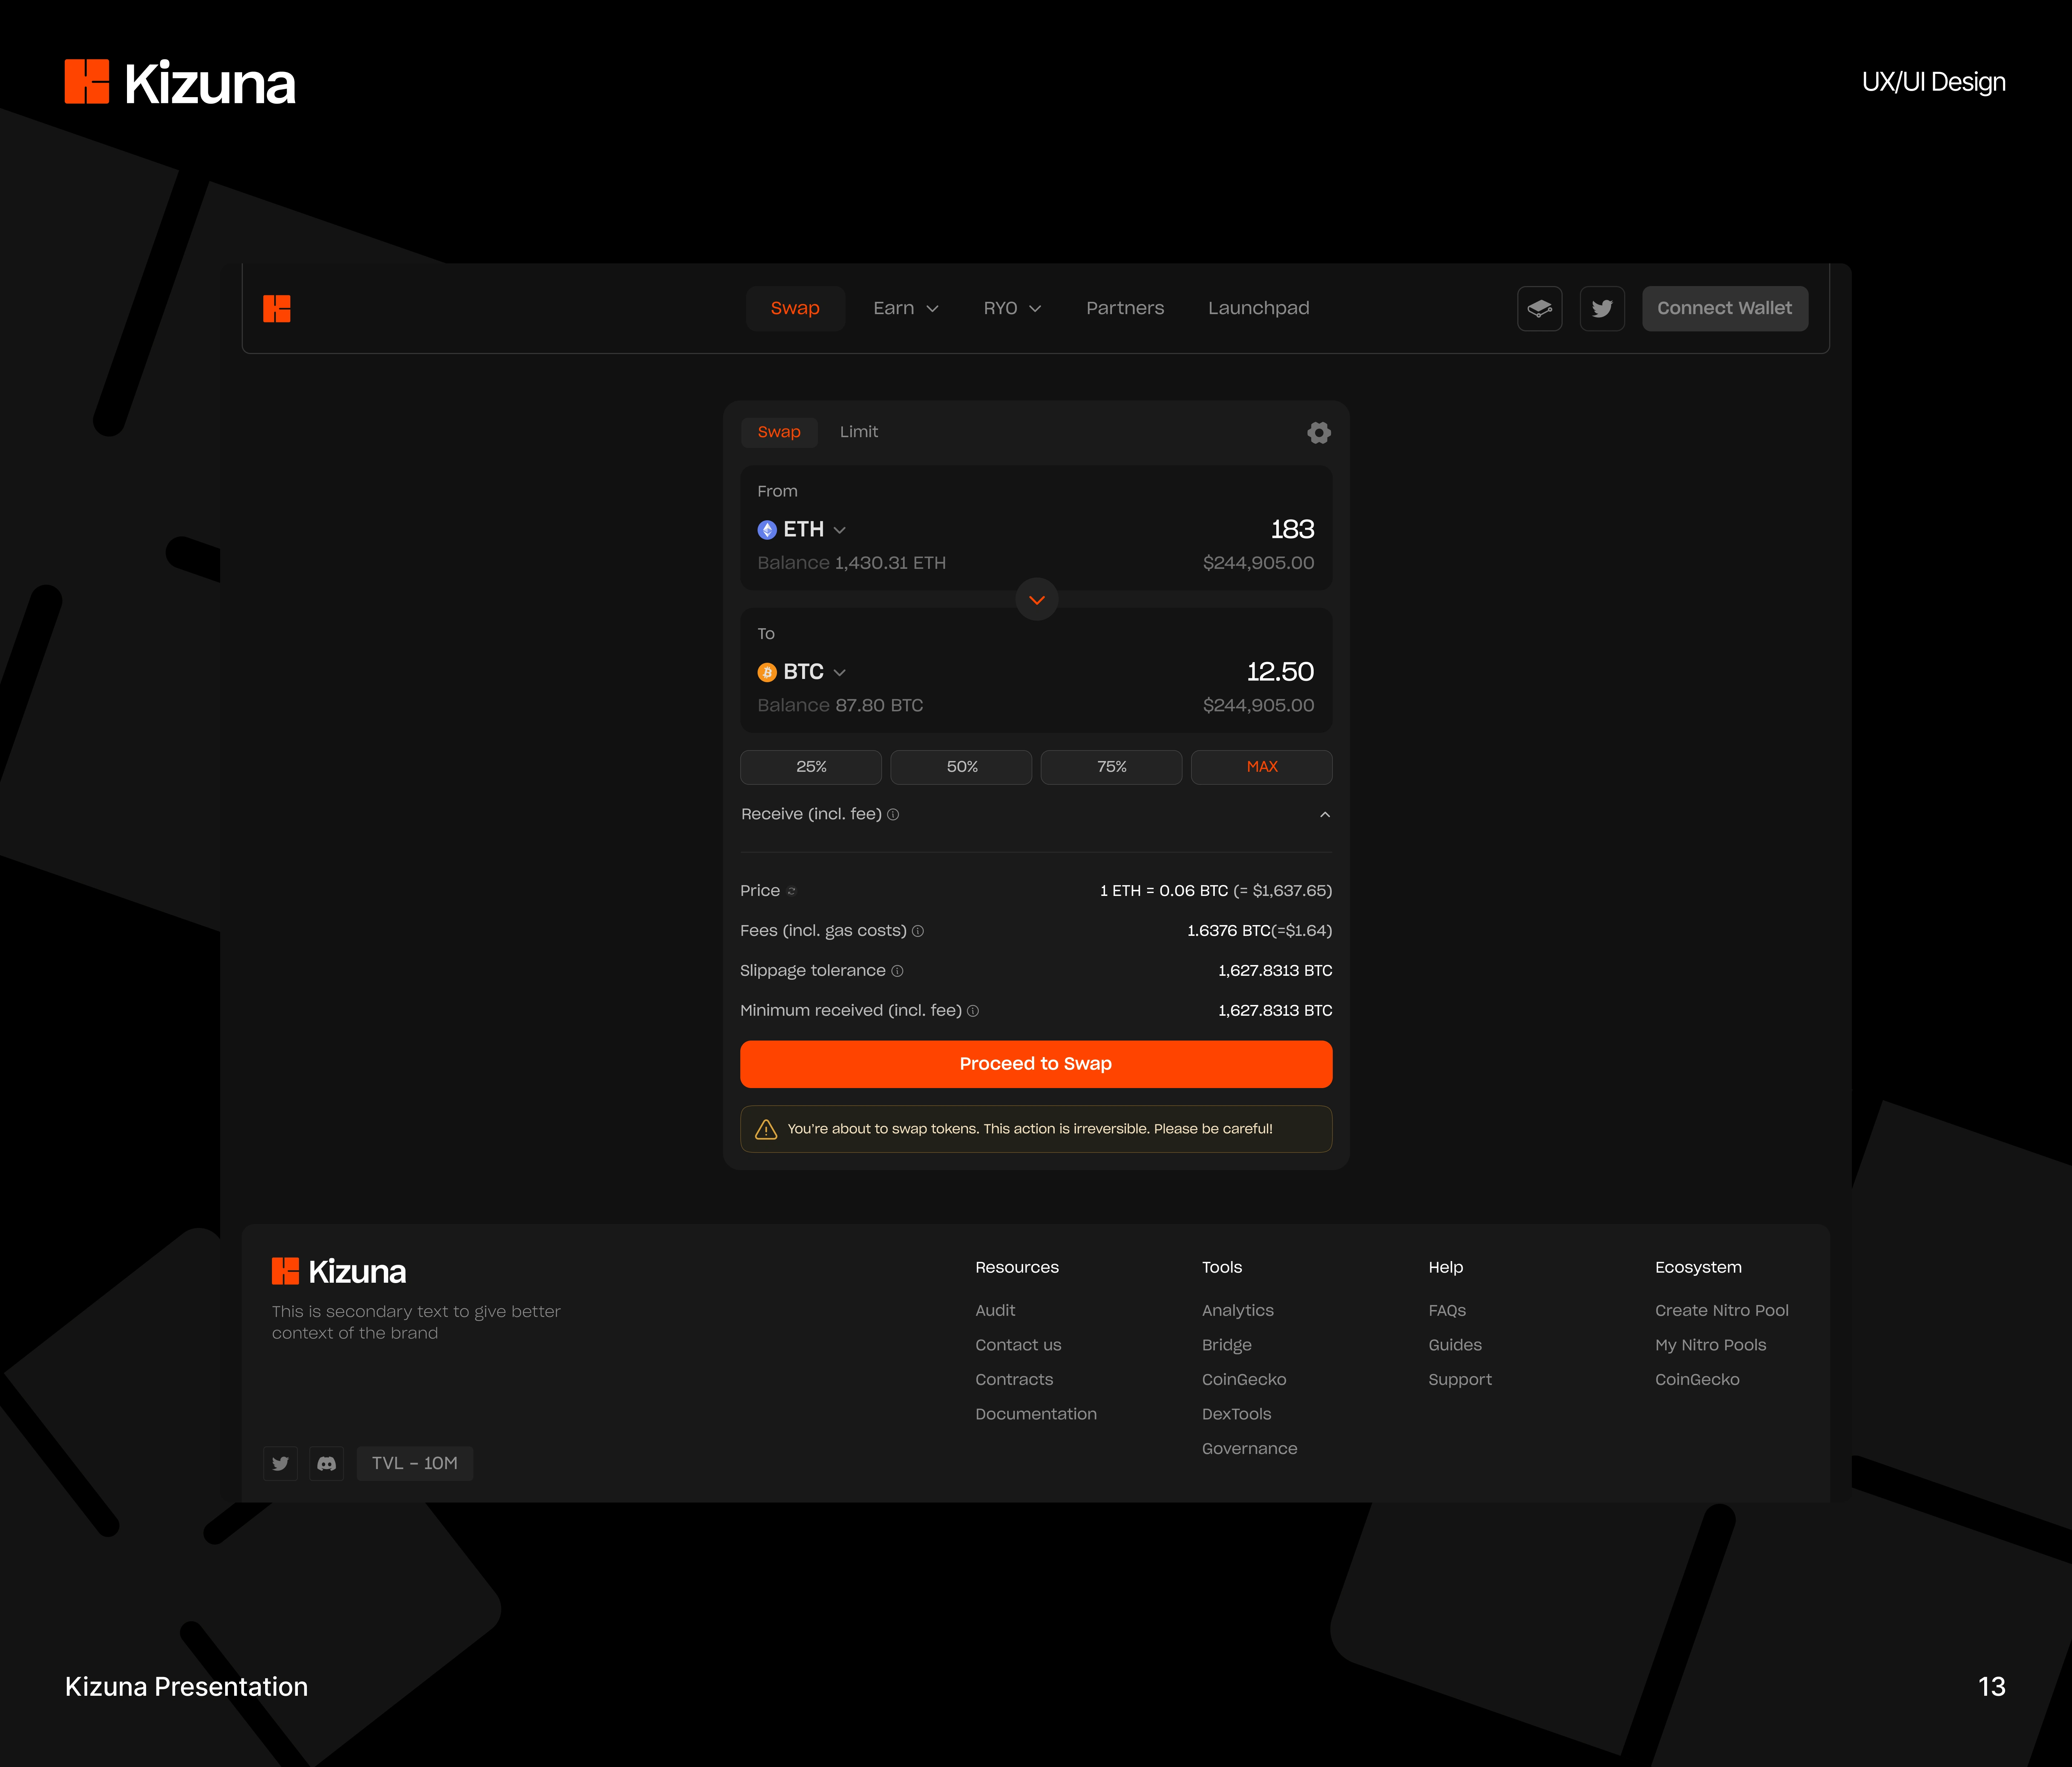Click the Balance 1,430.31 ETH text
The height and width of the screenshot is (1767, 2072).
point(852,563)
